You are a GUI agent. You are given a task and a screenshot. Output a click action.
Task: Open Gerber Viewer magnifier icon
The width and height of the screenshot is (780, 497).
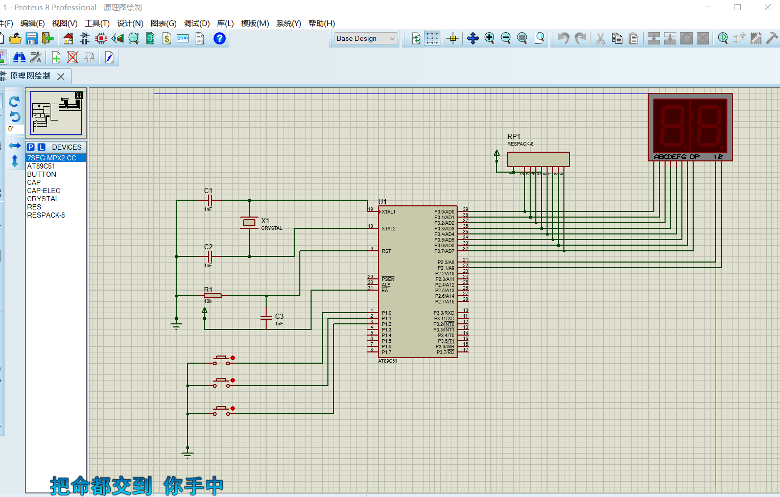(134, 38)
